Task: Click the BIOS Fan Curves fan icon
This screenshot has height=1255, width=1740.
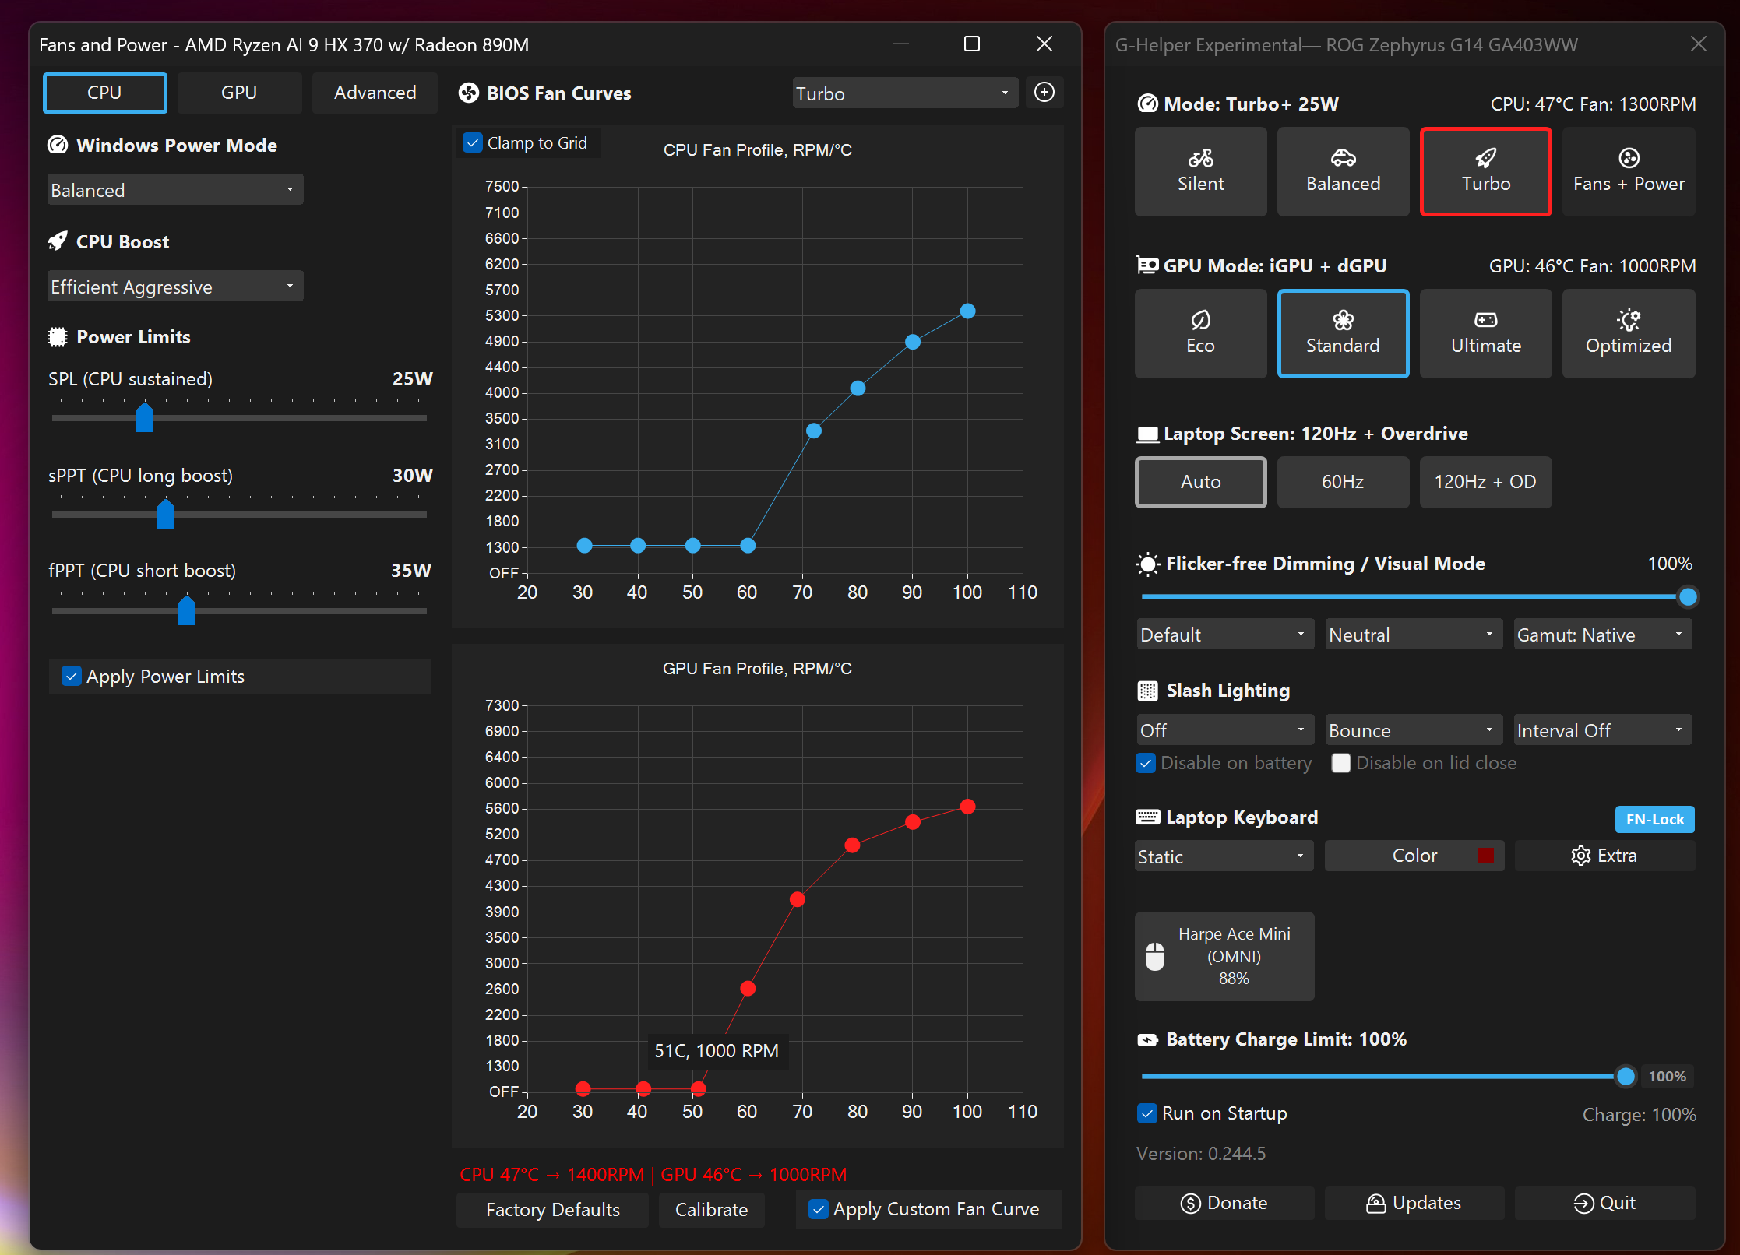Action: point(469,93)
